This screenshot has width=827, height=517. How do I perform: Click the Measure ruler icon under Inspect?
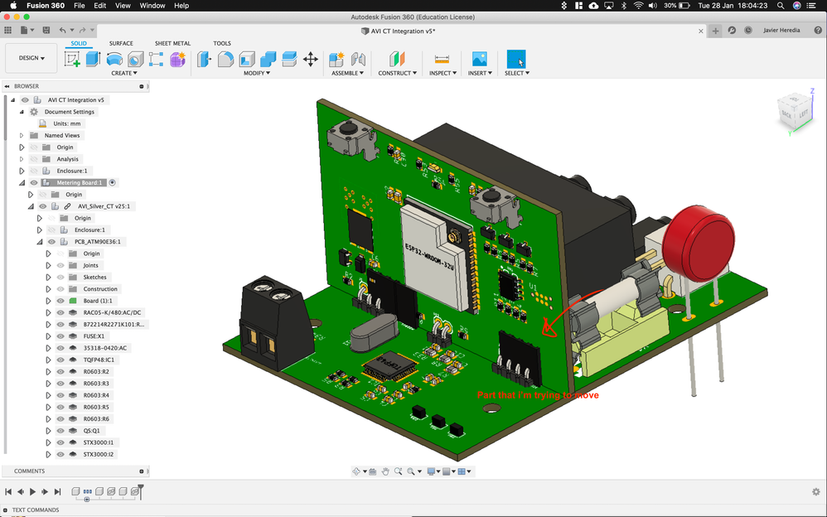442,59
